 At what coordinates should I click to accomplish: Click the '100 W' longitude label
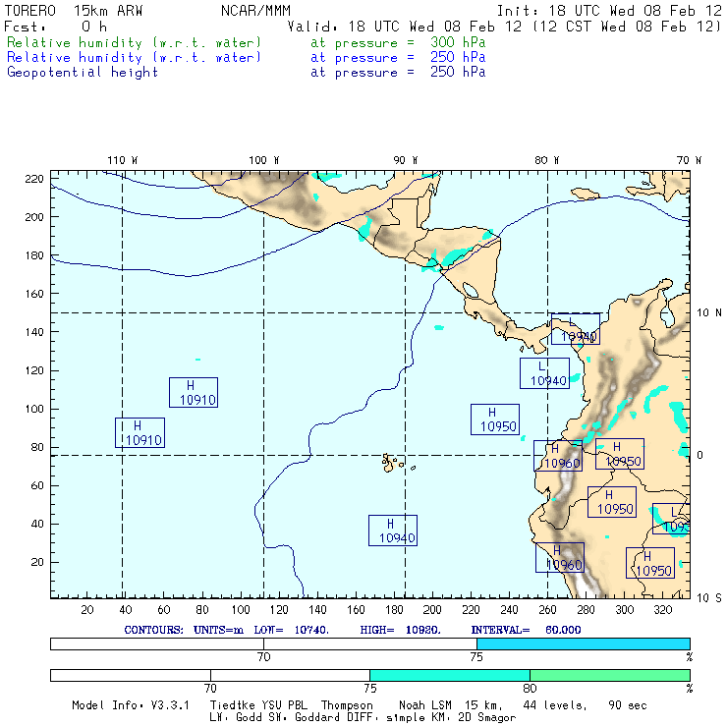tap(264, 160)
